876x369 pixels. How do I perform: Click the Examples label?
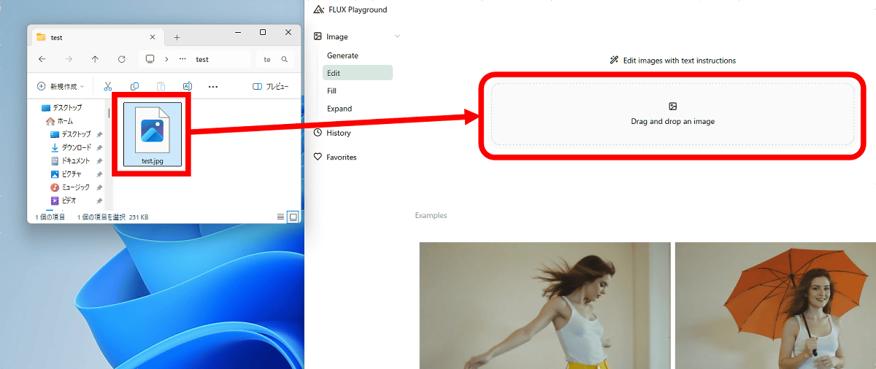[x=431, y=215]
